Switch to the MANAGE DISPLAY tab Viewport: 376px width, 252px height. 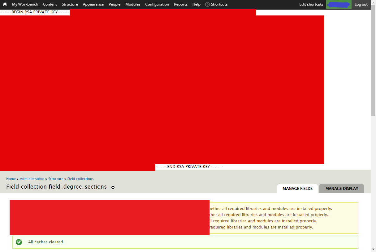341,188
